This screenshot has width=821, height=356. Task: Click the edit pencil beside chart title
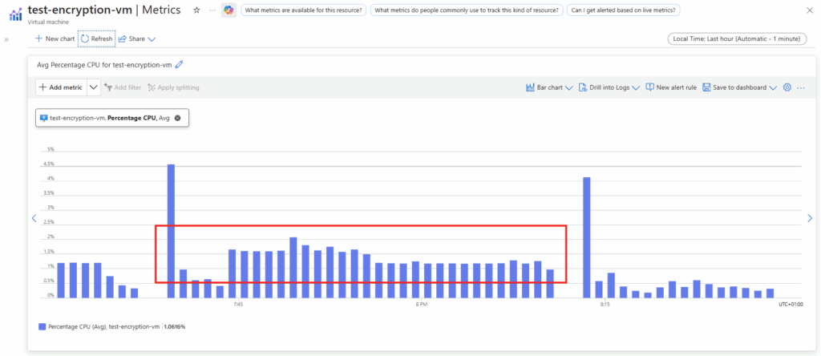[179, 64]
